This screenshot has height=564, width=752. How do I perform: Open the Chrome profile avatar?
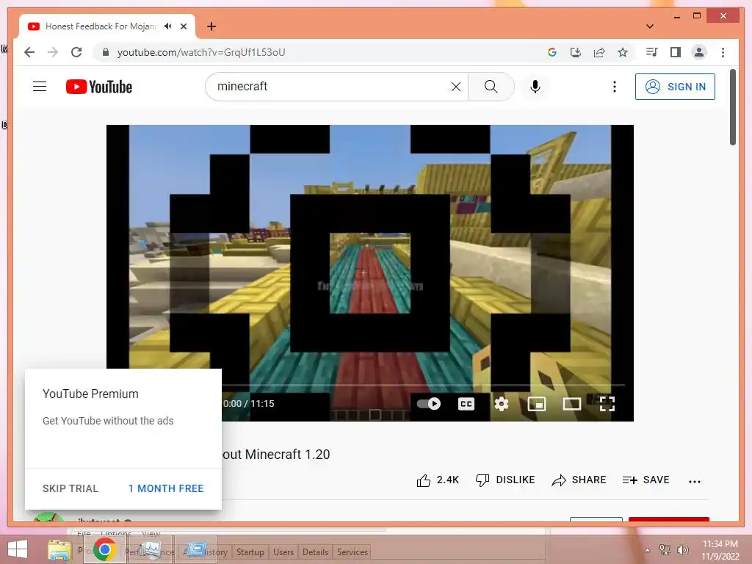click(x=699, y=52)
